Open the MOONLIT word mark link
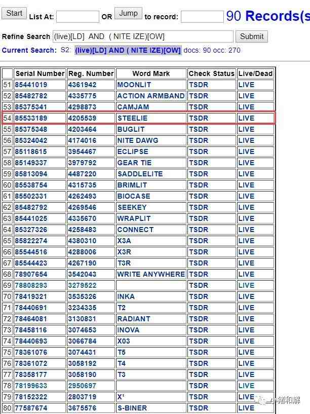The width and height of the screenshot is (310, 414). [x=134, y=85]
